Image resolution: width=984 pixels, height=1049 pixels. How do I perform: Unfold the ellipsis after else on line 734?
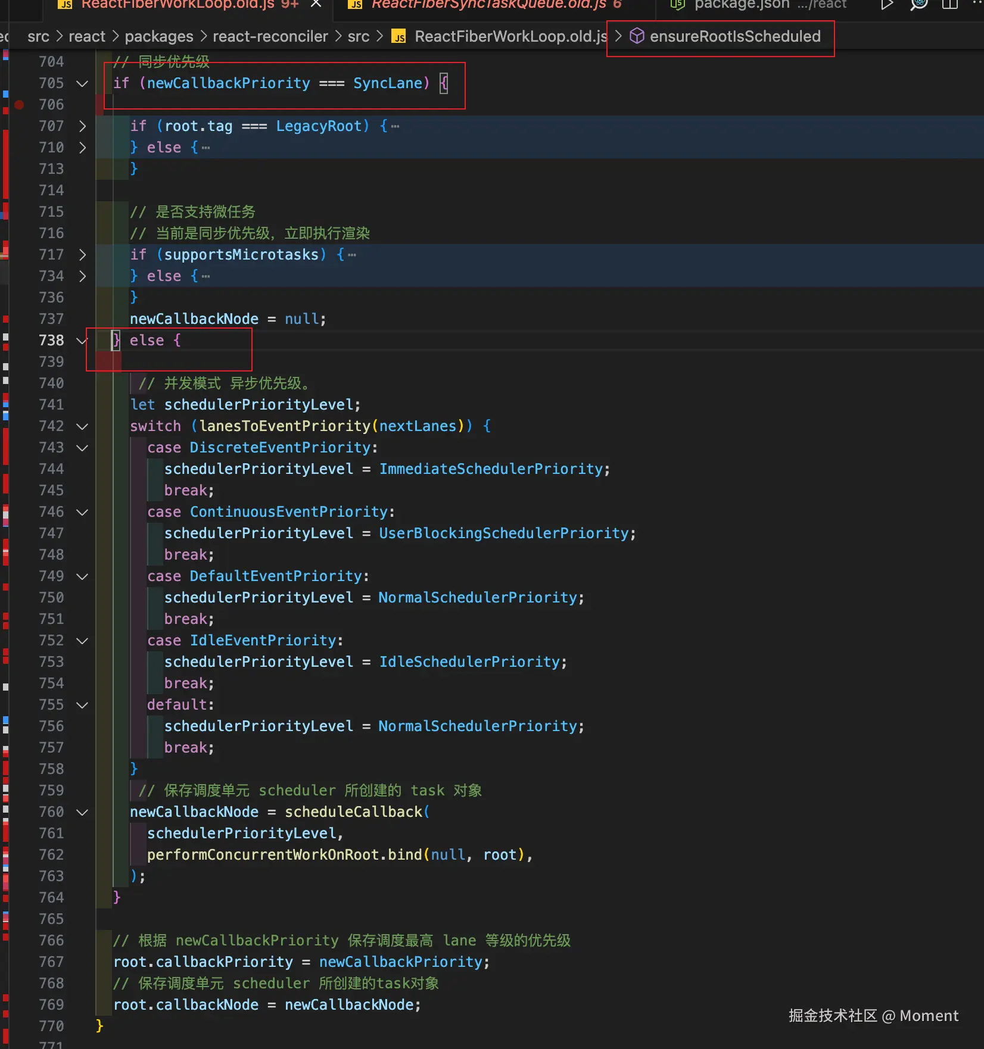[x=205, y=276]
